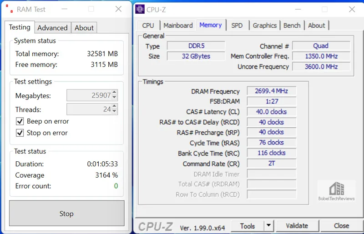Click Command Rate 2T value
Viewport: 364px width, 234px height.
coord(271,163)
